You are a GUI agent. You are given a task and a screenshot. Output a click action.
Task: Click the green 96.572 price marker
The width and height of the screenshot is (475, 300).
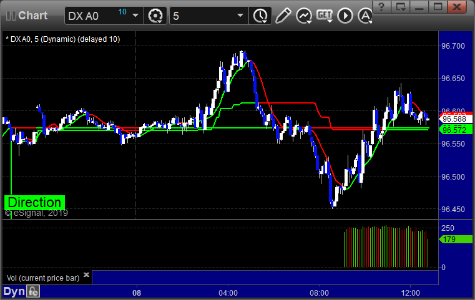click(x=455, y=130)
